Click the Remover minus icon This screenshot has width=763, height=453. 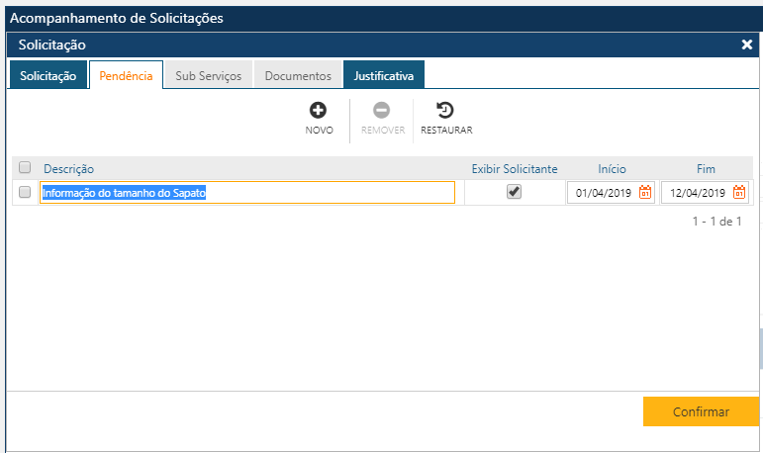(x=382, y=111)
